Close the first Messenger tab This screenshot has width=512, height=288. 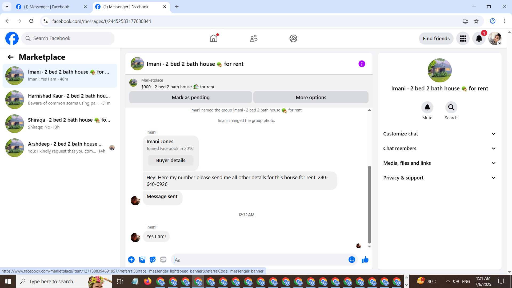pos(85,7)
